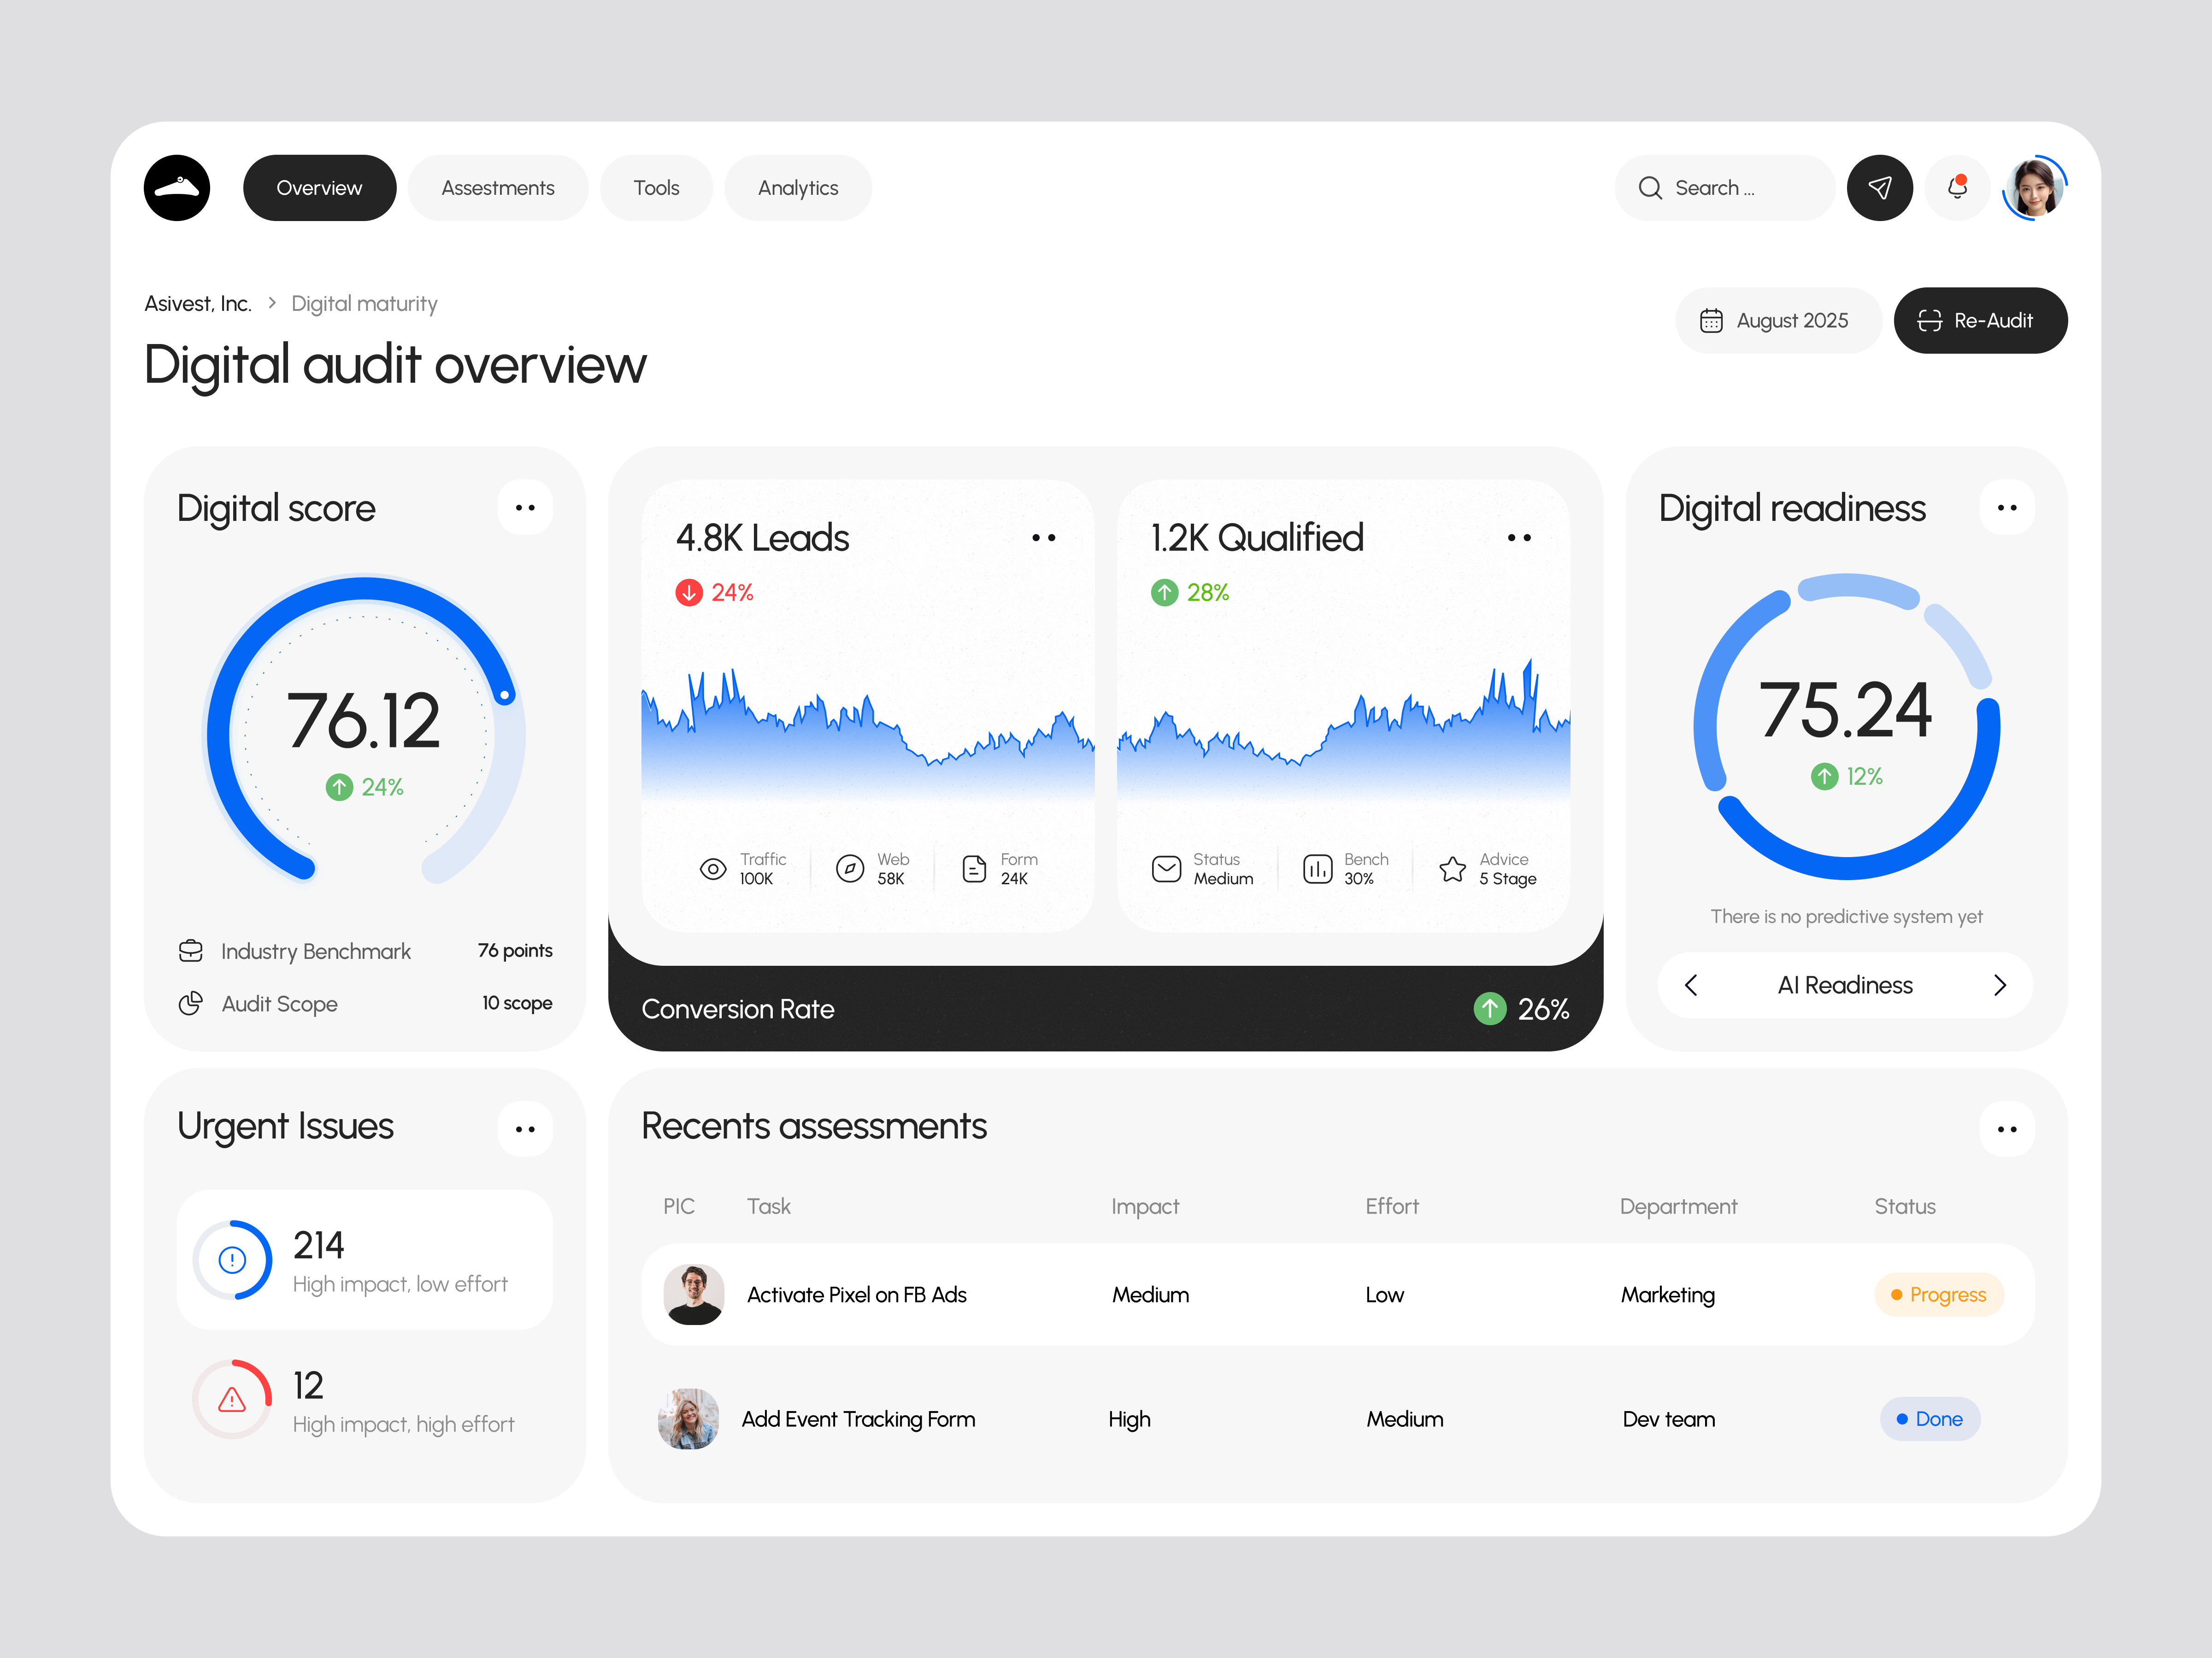Image resolution: width=2212 pixels, height=1658 pixels.
Task: Click the Bench bar-chart icon showing 30%
Action: tap(1318, 869)
